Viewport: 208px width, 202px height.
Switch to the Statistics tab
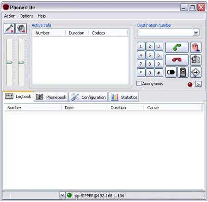123,97
